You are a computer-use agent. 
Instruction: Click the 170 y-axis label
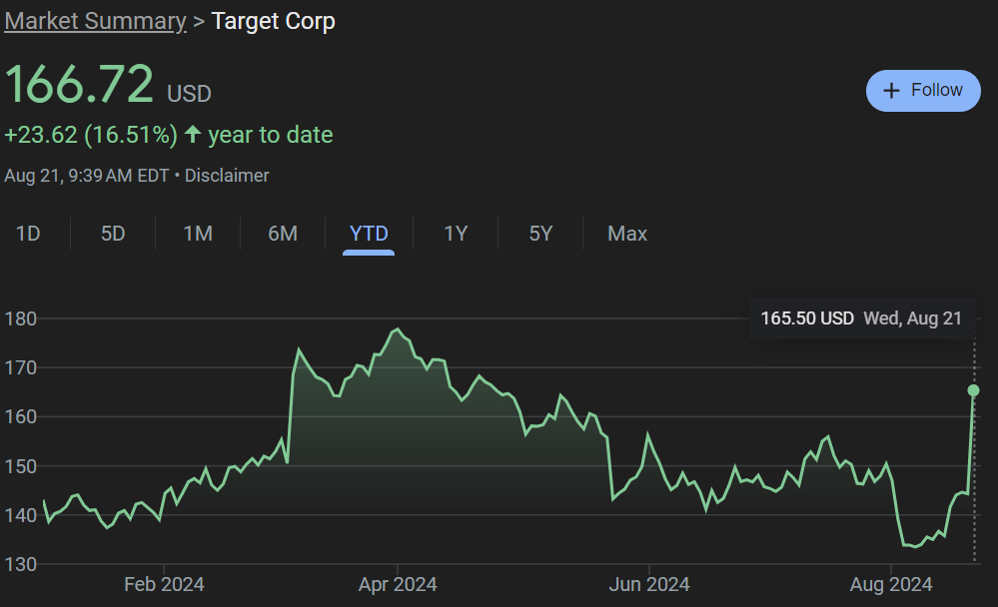click(20, 367)
